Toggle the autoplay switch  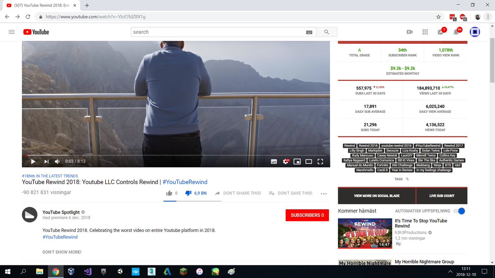tap(459, 211)
